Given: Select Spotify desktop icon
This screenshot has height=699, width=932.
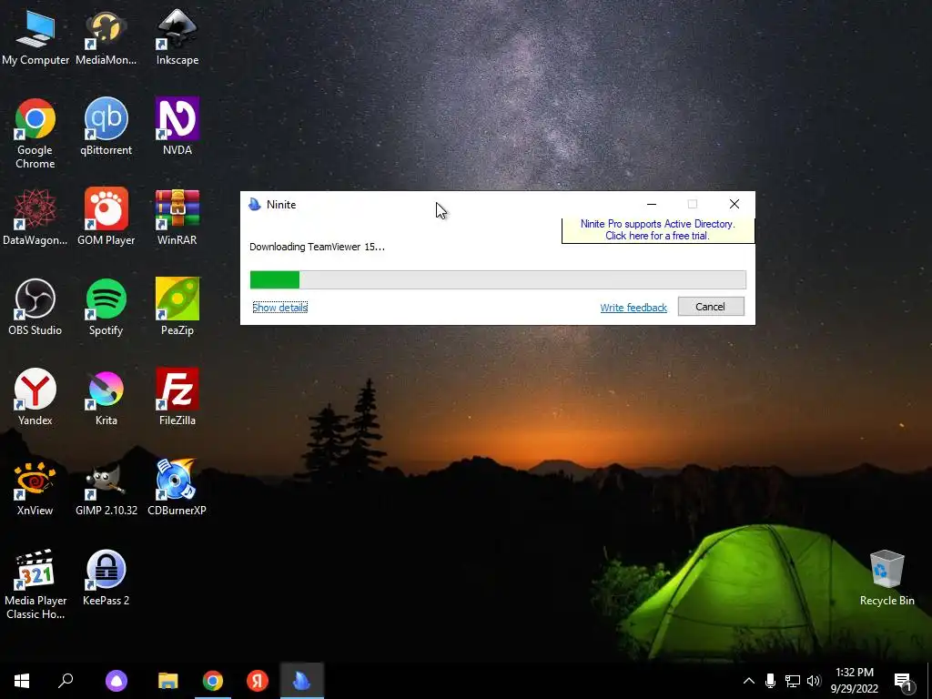Looking at the screenshot, I should (106, 308).
